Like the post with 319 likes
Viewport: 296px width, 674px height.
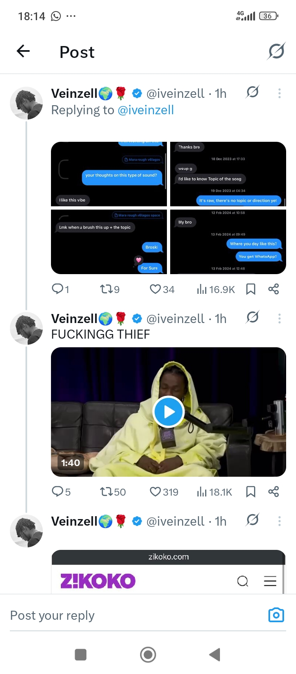[155, 492]
